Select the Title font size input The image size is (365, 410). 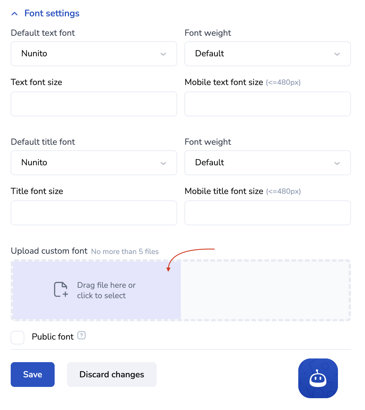pyautogui.click(x=94, y=213)
